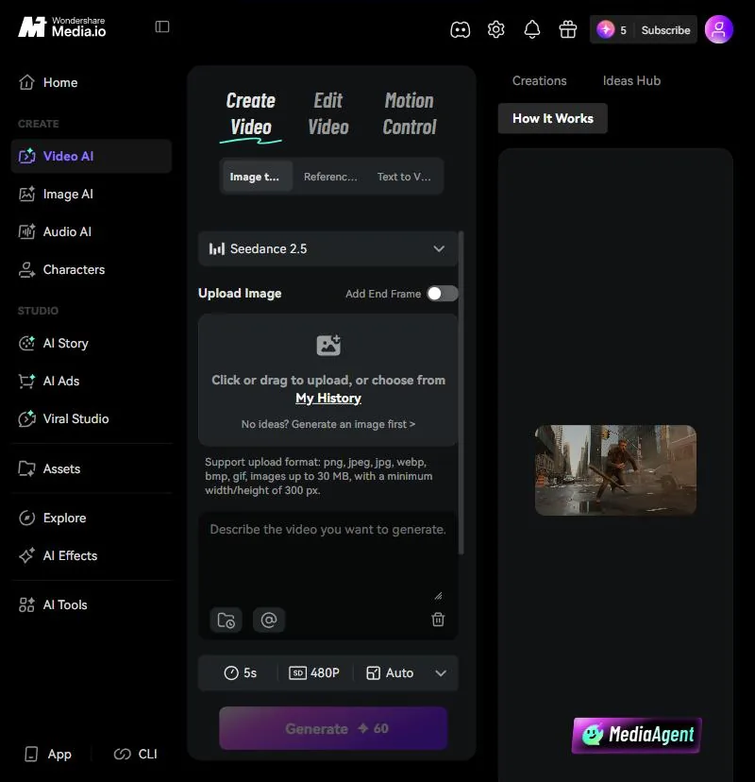Click the How It Works button
Image resolution: width=755 pixels, height=782 pixels.
click(x=553, y=118)
